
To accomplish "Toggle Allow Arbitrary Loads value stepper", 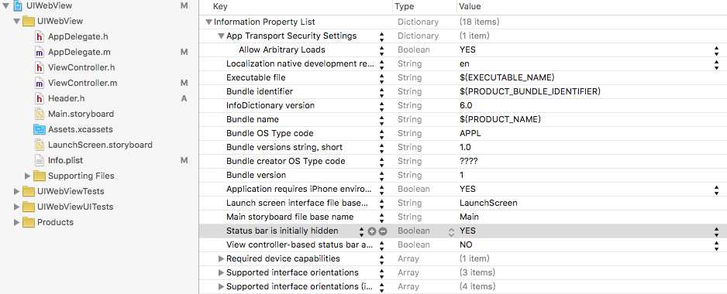I will pyautogui.click(x=717, y=50).
